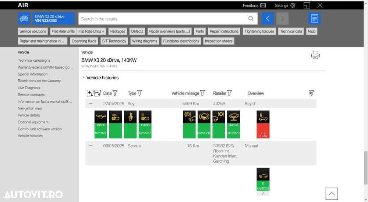Screen dimensions: 368x202
Task: Open the Repair instructions tab
Action: pos(224,31)
